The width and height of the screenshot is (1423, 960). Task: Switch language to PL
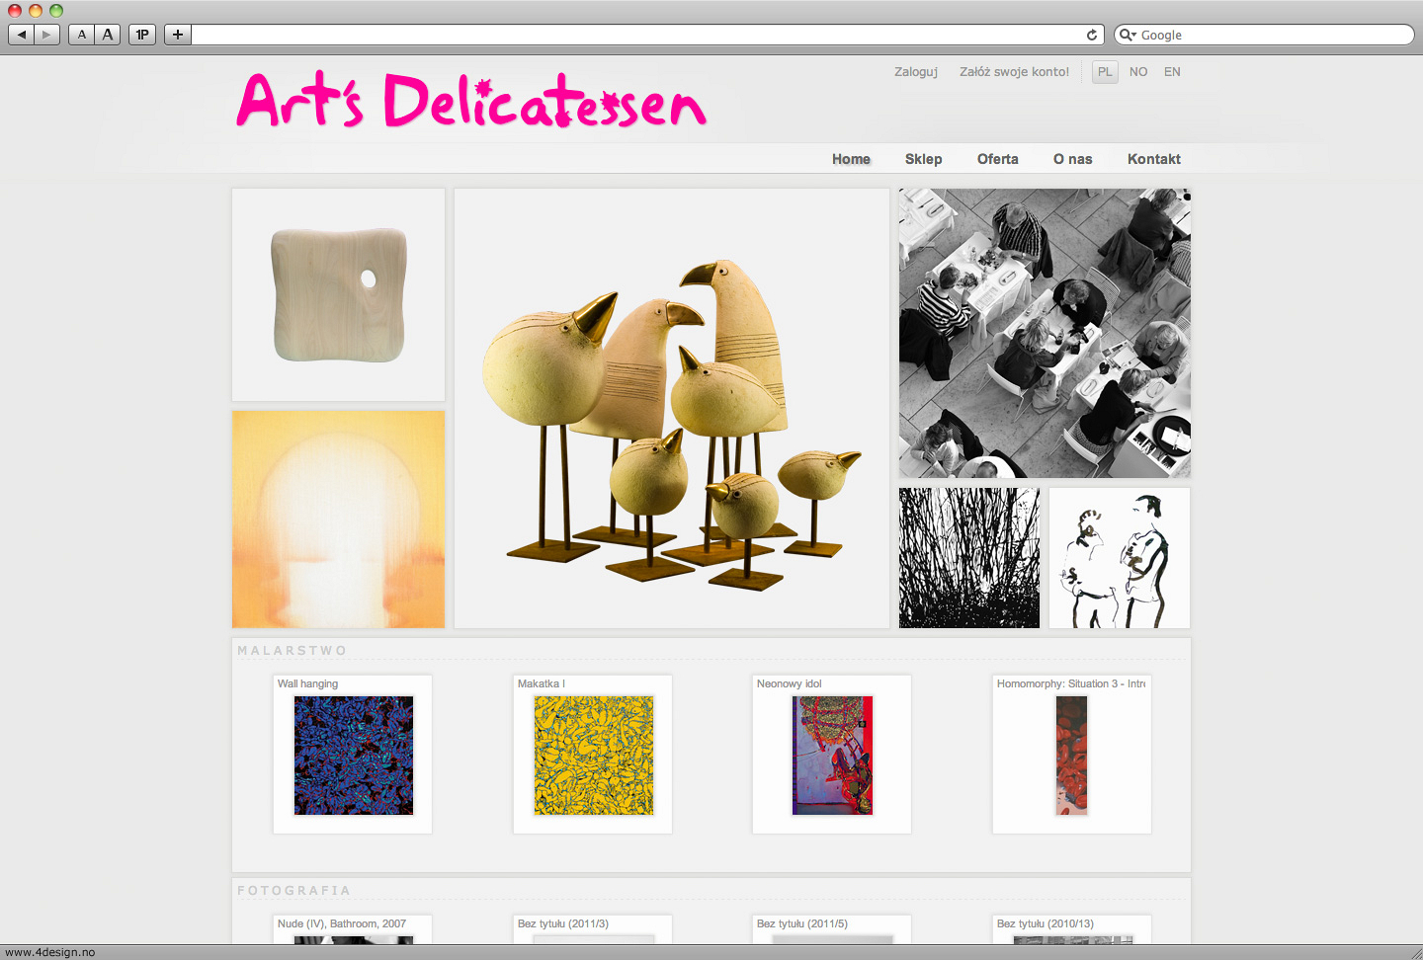coord(1105,72)
